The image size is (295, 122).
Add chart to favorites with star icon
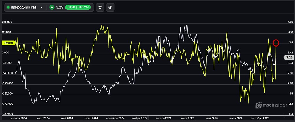click(x=100, y=7)
